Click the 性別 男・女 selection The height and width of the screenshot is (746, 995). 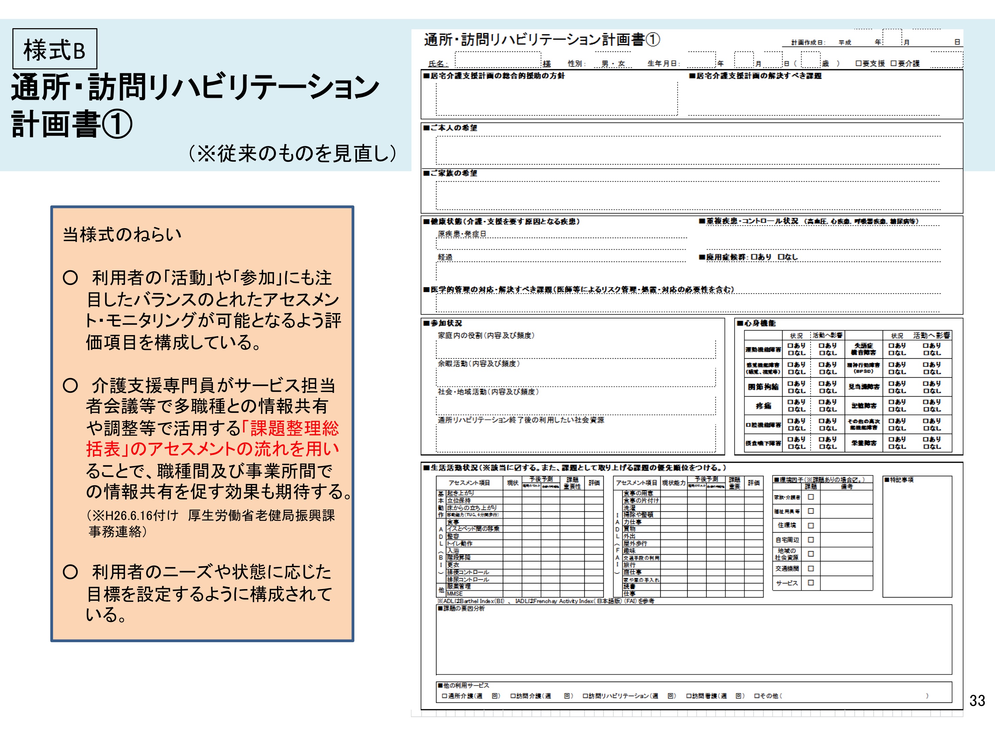tap(613, 63)
